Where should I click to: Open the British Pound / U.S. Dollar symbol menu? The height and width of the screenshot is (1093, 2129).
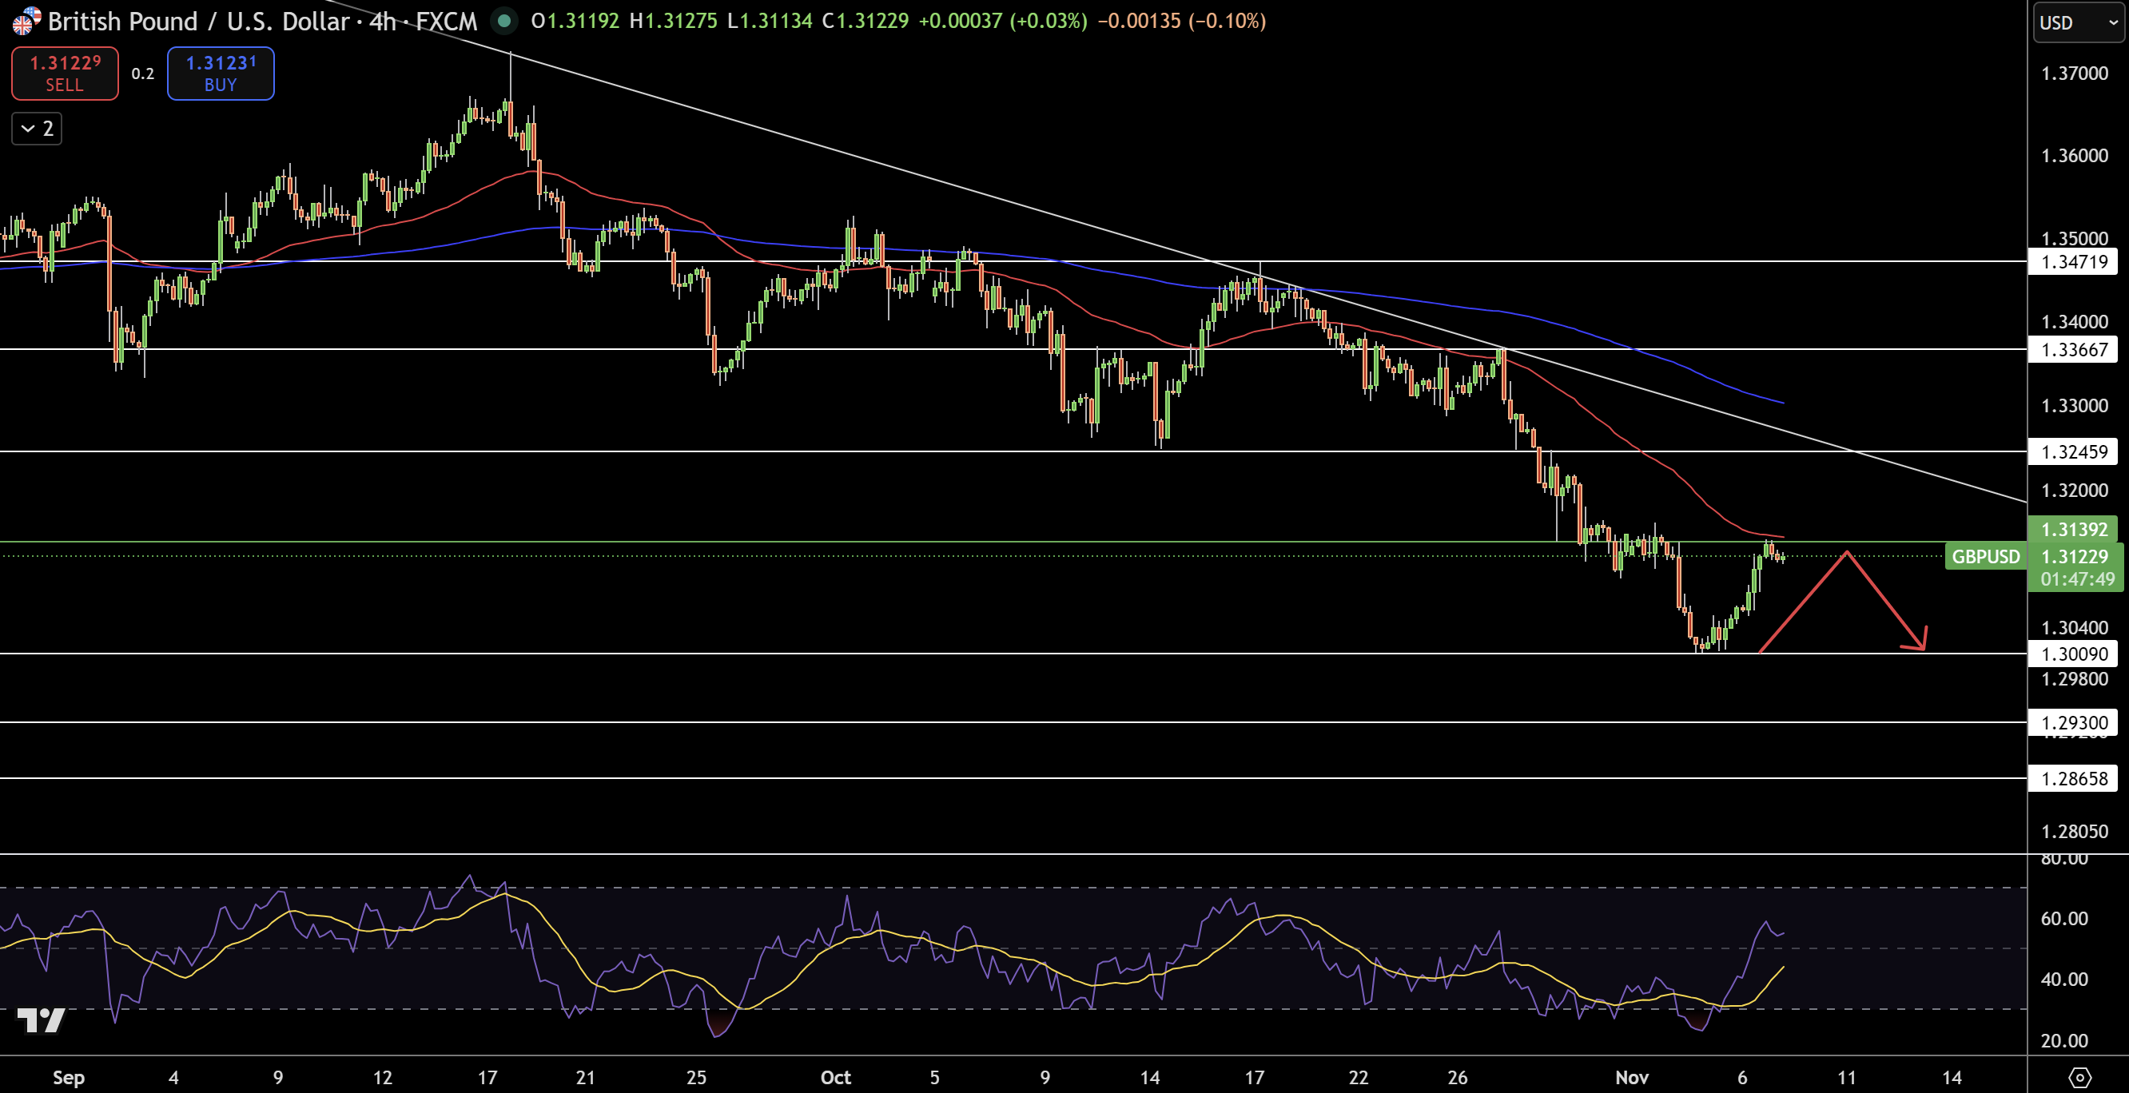coord(198,22)
